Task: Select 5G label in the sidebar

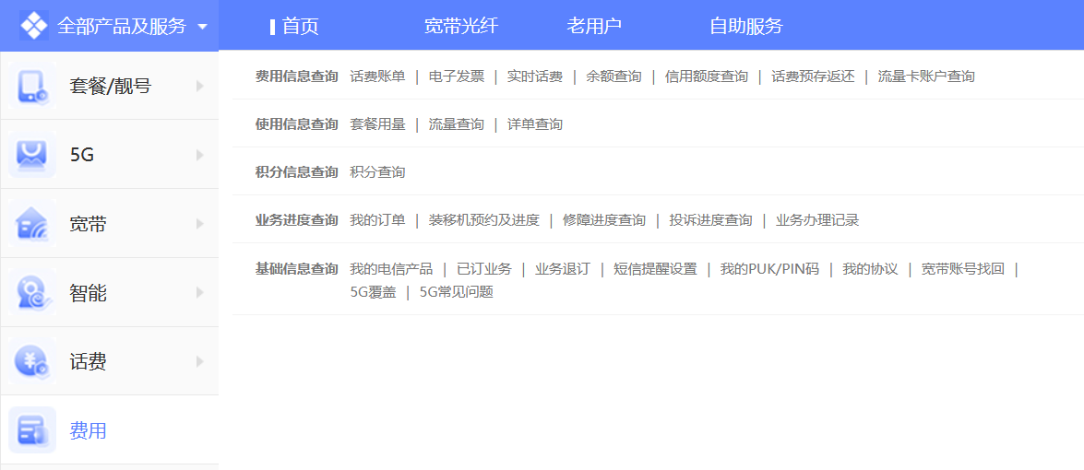Action: 81,156
